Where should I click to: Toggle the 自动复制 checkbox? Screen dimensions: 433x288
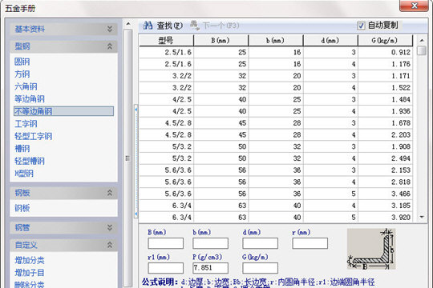(361, 26)
